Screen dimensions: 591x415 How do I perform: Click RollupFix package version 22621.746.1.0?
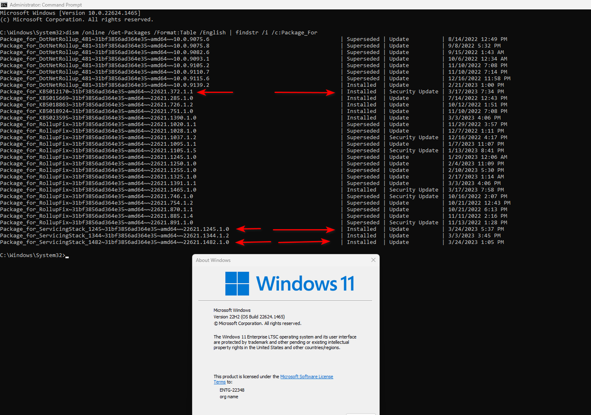(x=96, y=196)
